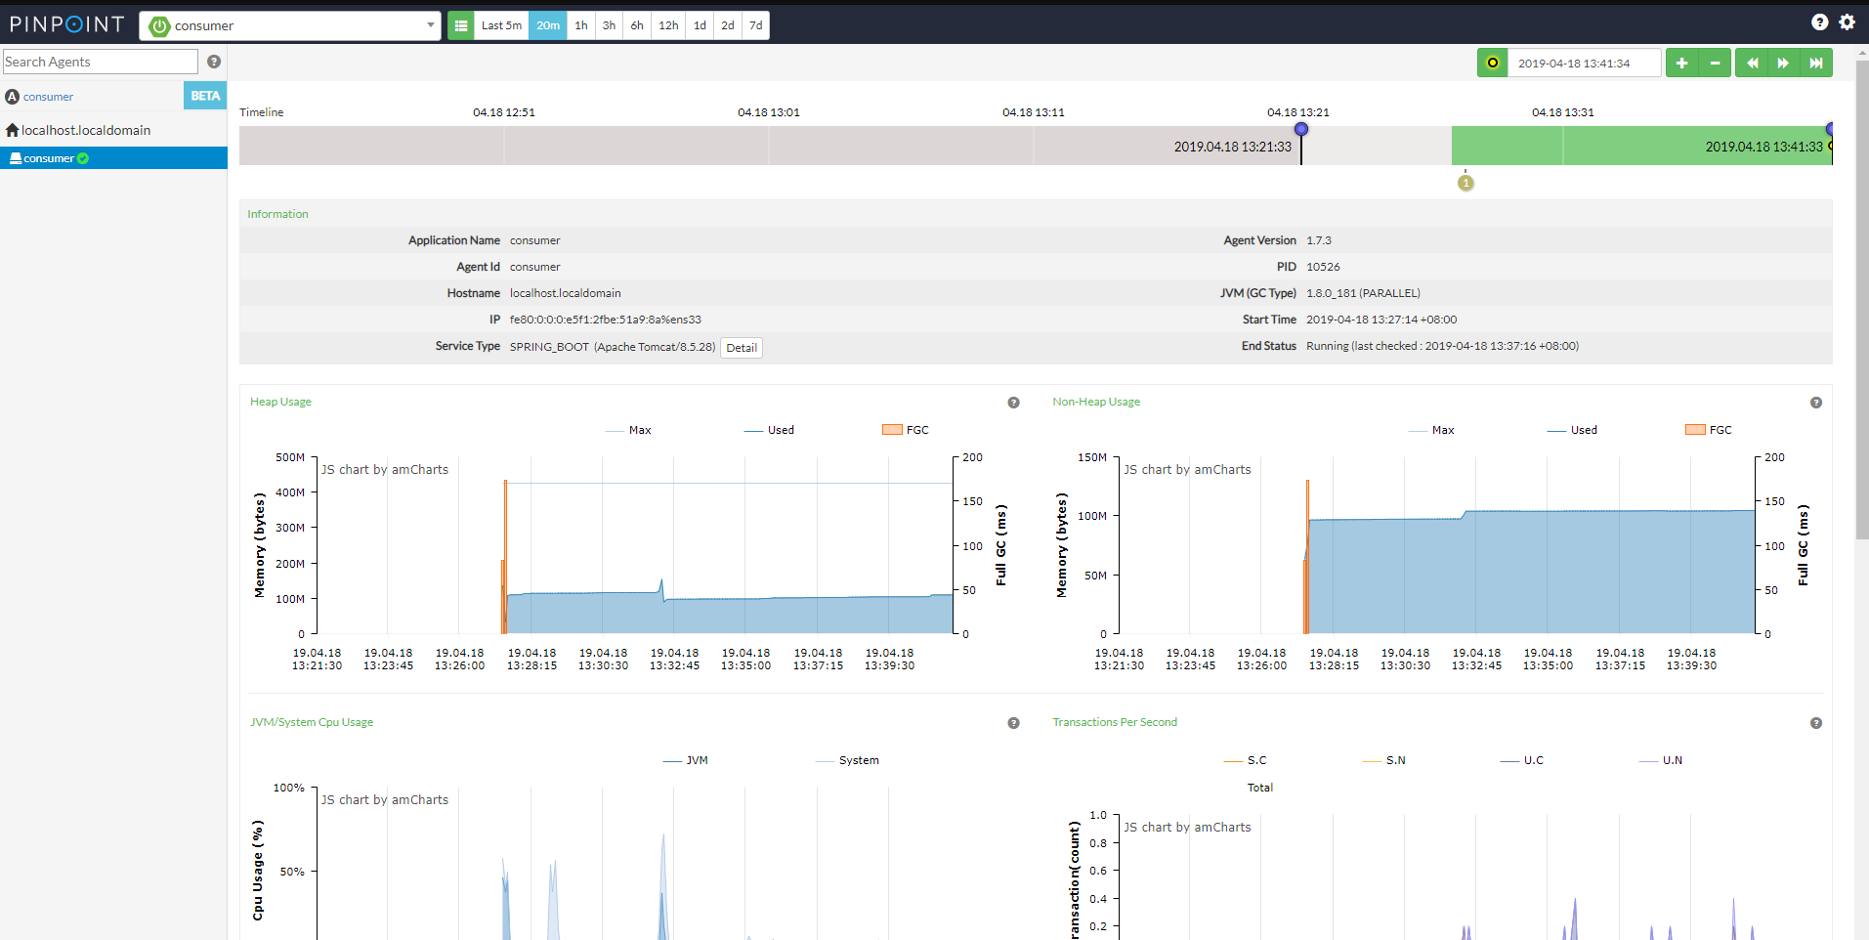Click the PID value 10526

tap(1323, 267)
